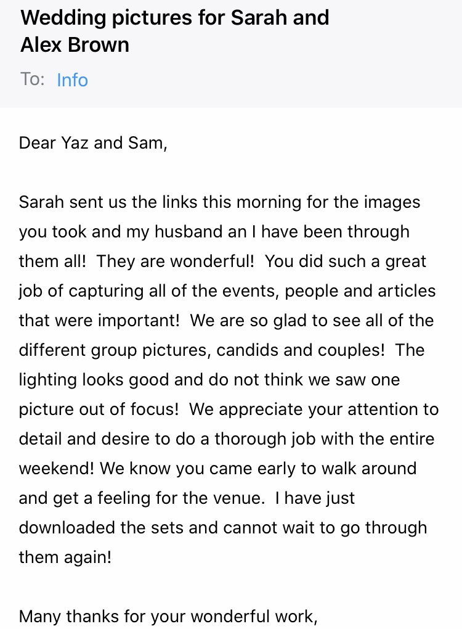Click the Many thanks sign-off line

tap(168, 617)
